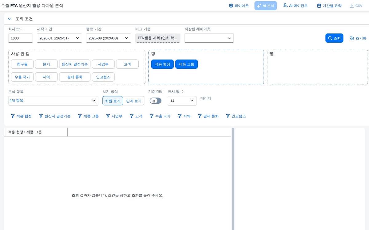Open the 원산지 결정기준 filter
This screenshot has height=230, width=369.
coord(55,116)
